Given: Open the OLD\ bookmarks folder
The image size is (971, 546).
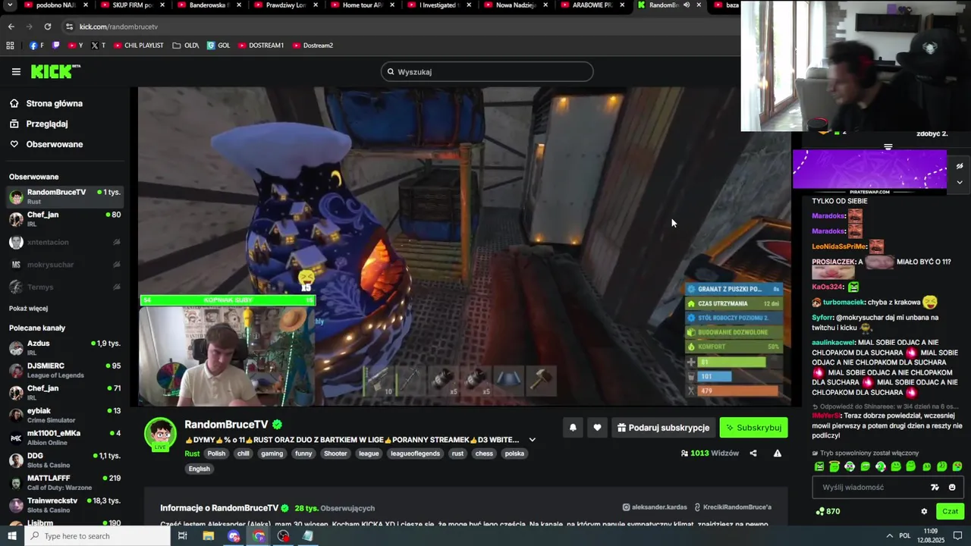Looking at the screenshot, I should tap(185, 45).
